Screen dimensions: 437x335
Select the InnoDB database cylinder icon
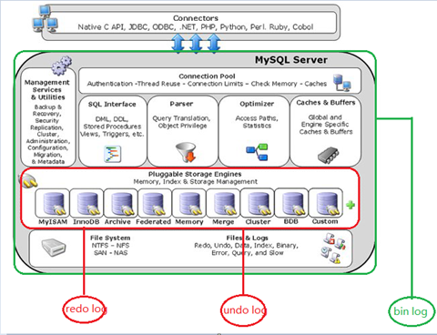point(87,203)
